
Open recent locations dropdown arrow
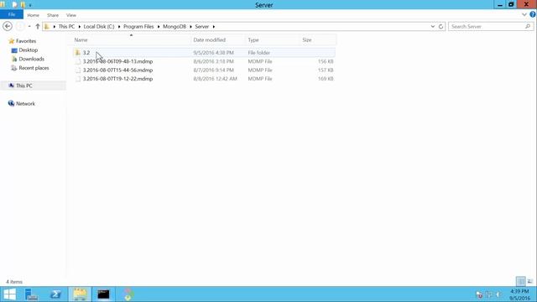coord(29,26)
